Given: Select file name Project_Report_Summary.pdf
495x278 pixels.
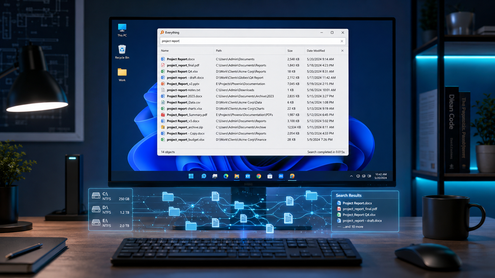Looking at the screenshot, I should click(x=187, y=115).
